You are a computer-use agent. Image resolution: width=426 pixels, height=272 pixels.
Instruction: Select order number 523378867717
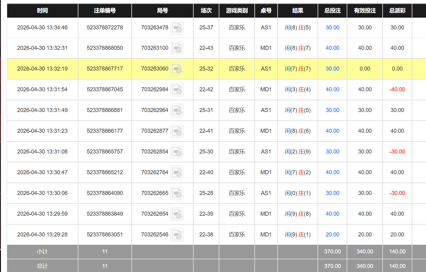pos(105,69)
